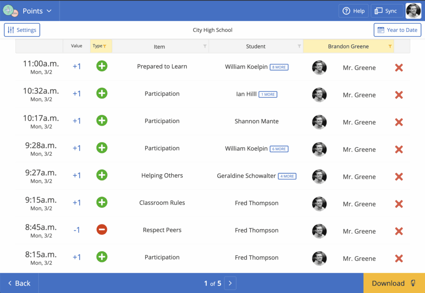Expand the 8 MORE students badge

(x=279, y=67)
